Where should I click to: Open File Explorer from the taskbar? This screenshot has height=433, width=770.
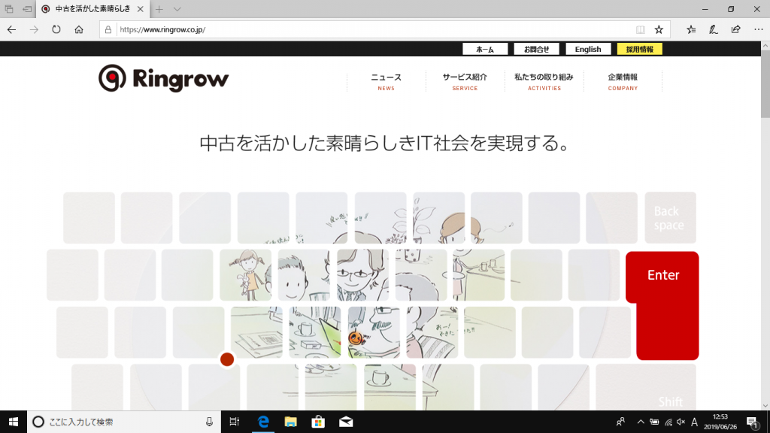(x=290, y=422)
